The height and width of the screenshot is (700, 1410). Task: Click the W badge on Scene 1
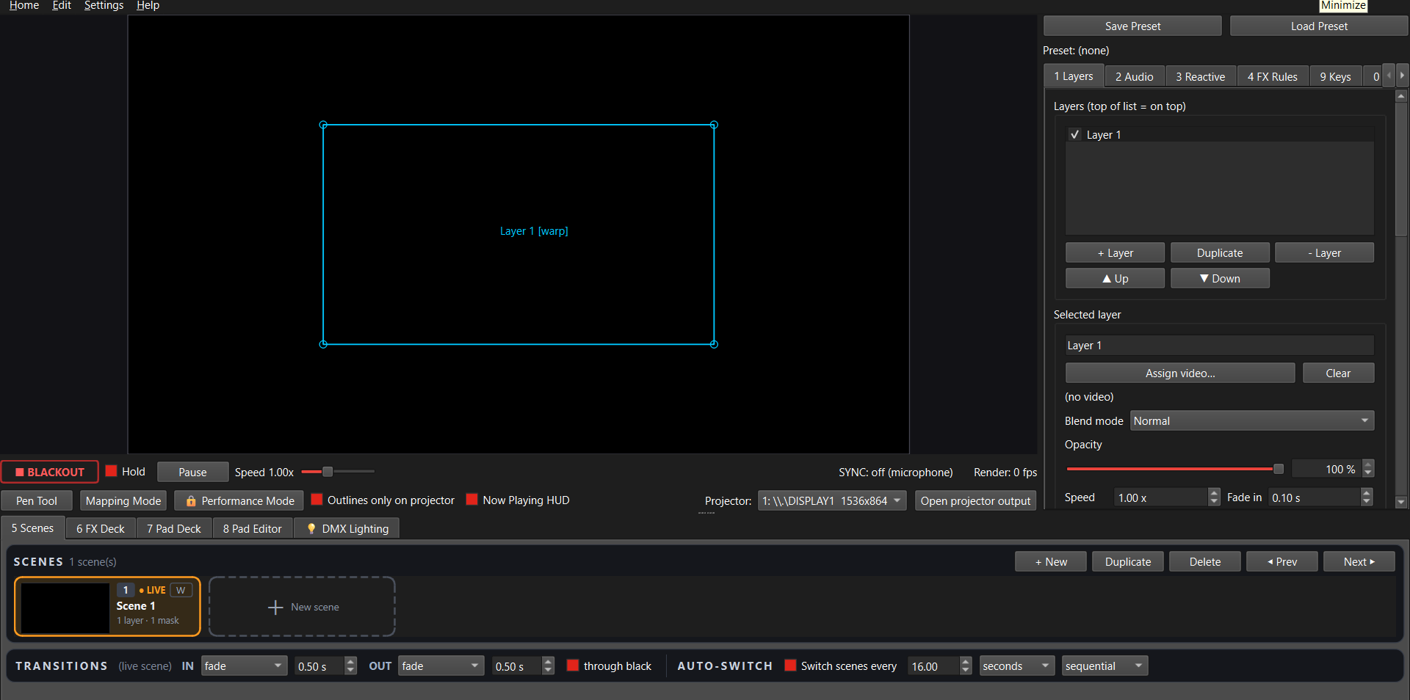[x=181, y=590]
